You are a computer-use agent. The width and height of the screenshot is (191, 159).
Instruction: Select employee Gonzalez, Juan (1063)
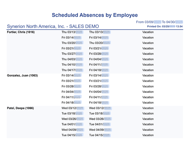[22, 75]
